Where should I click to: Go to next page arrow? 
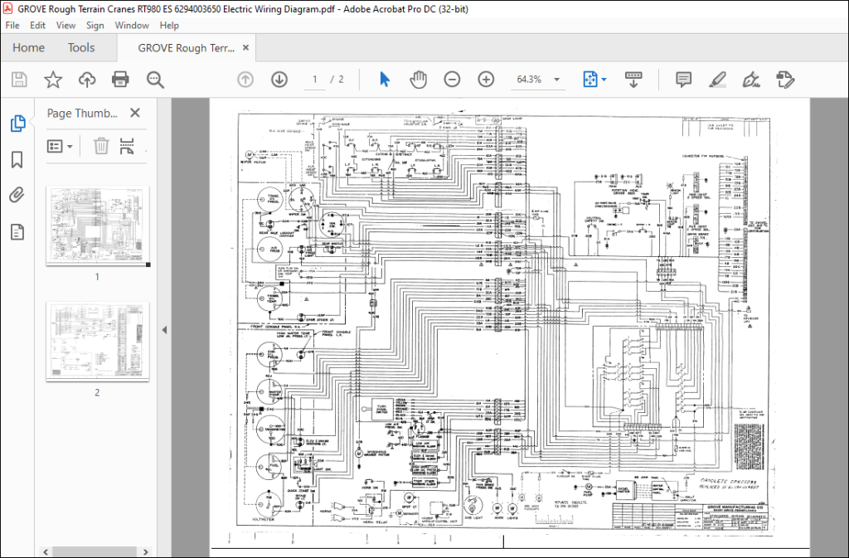[279, 80]
